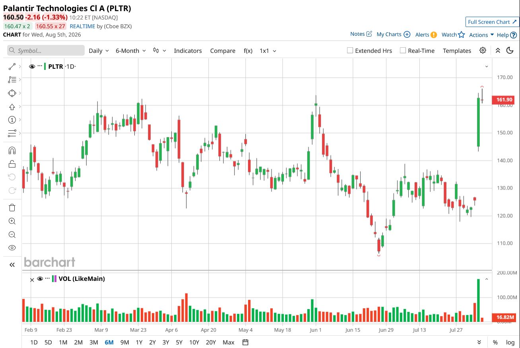Open the Daily frequency dropdown
Image resolution: width=520 pixels, height=348 pixels.
point(99,50)
